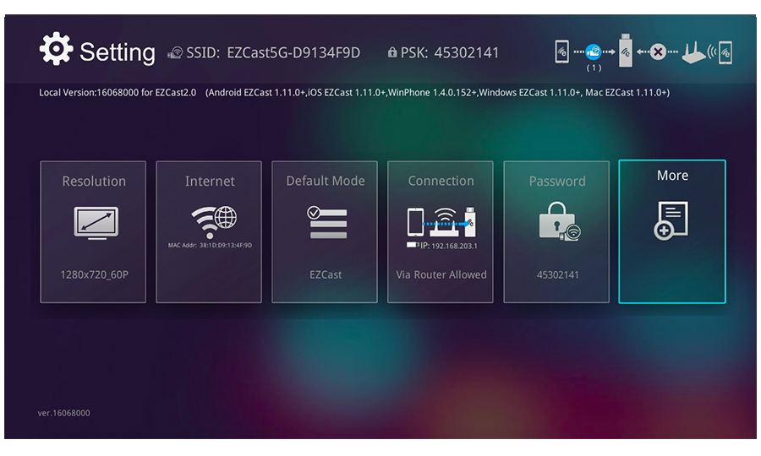Click the phone icon beside the router

pos(725,52)
